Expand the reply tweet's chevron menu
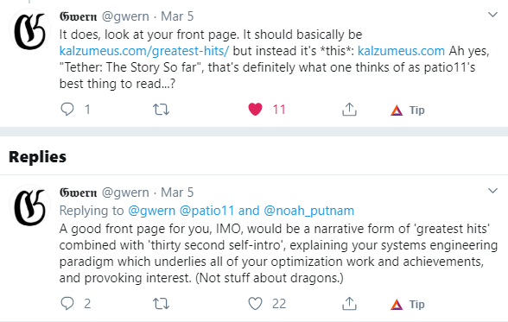 pyautogui.click(x=492, y=191)
